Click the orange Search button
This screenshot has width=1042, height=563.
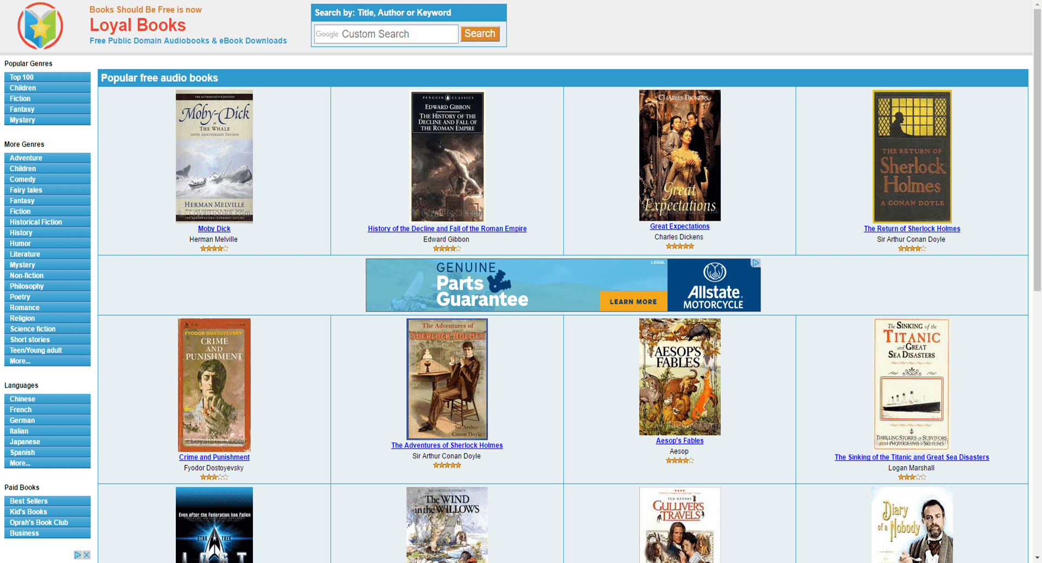pyautogui.click(x=480, y=34)
